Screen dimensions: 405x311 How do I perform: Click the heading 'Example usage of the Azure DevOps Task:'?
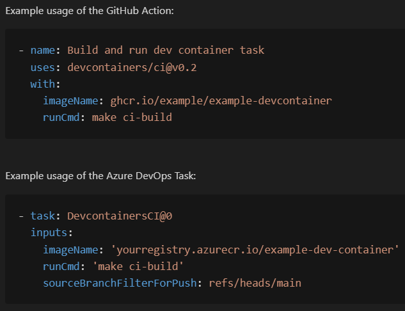pos(100,176)
